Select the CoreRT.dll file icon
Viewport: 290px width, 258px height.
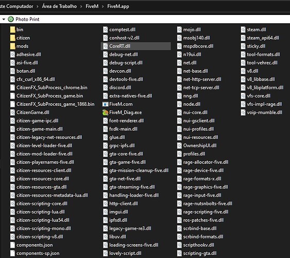coord(106,46)
